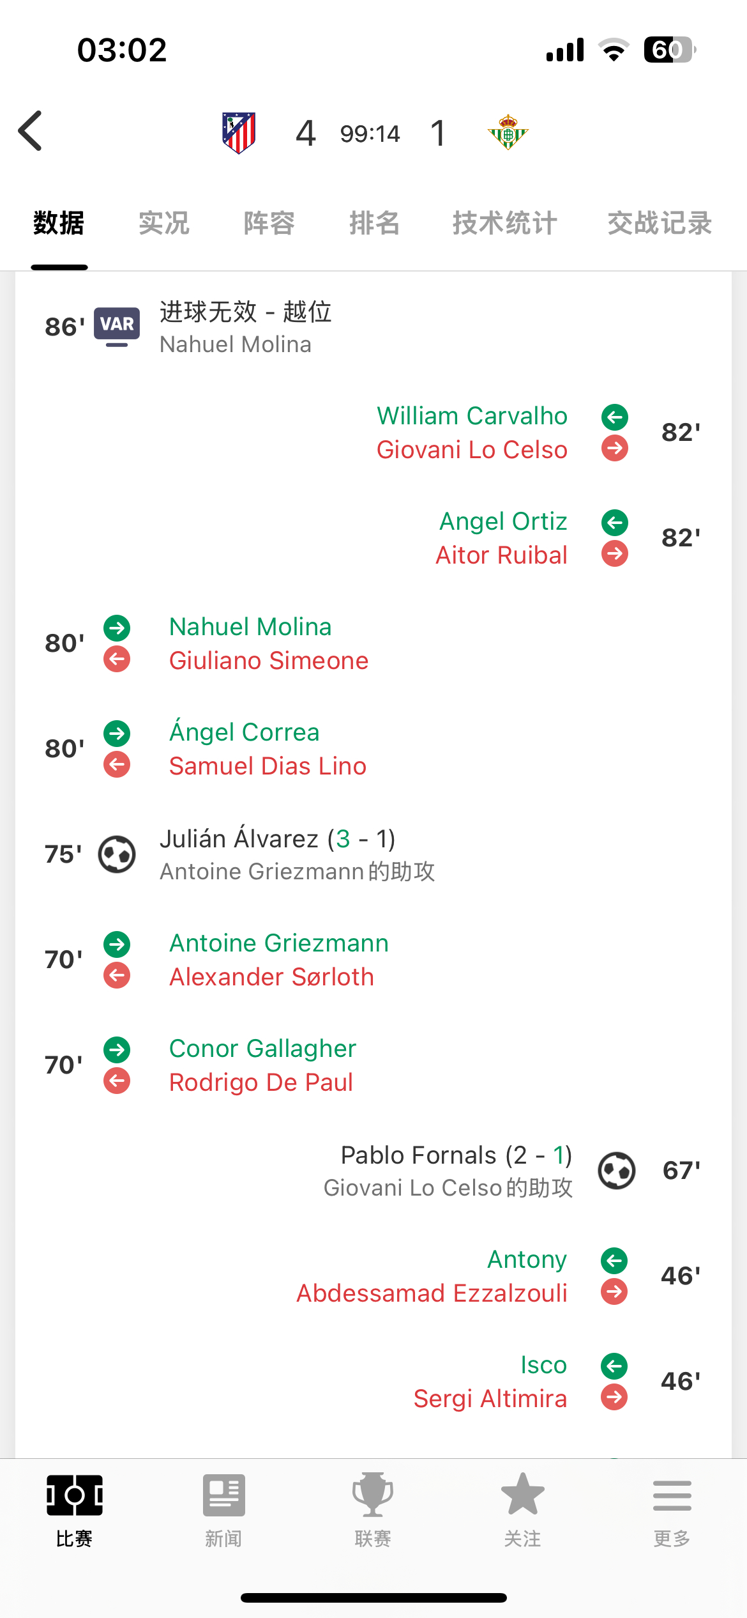Open the Real Betis crest
Viewport: 747px width, 1618px height.
508,132
